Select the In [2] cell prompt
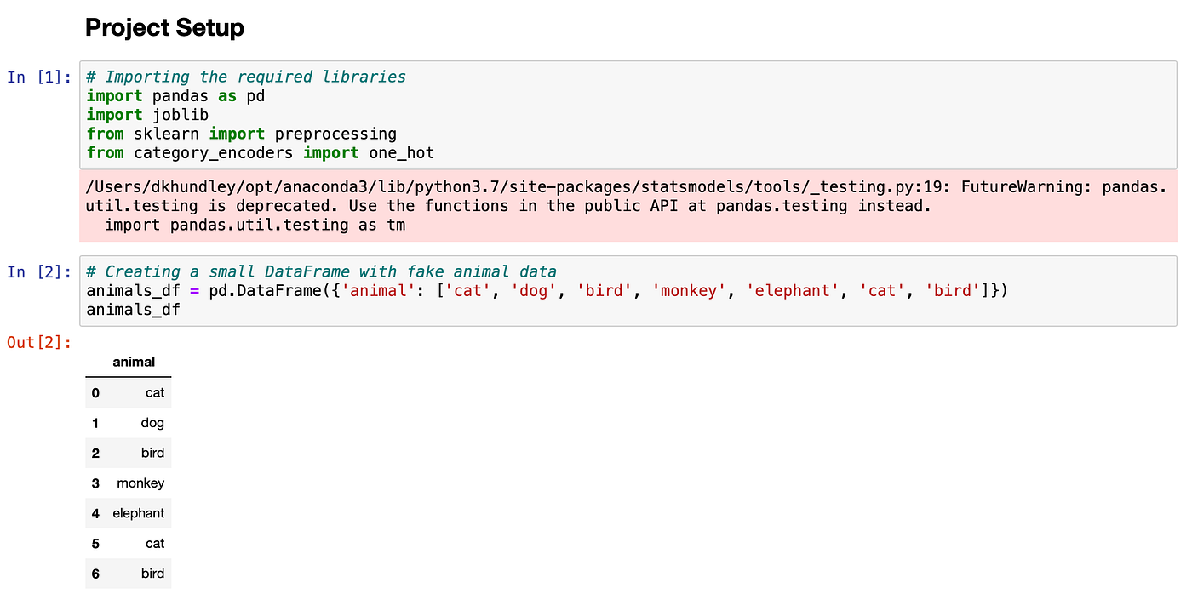Viewport: 1192px width, 611px height. point(40,271)
